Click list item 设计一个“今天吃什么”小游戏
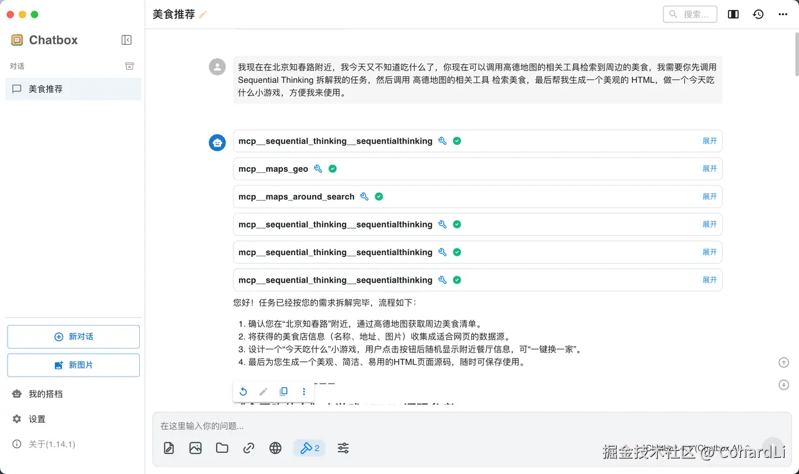This screenshot has height=474, width=799. tap(415, 349)
